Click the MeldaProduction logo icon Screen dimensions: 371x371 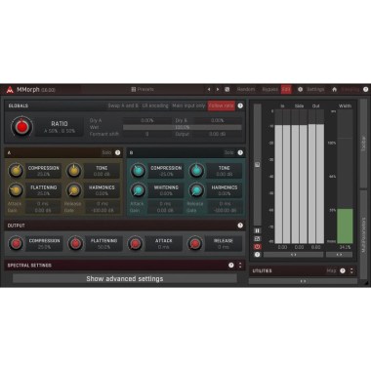coord(10,90)
